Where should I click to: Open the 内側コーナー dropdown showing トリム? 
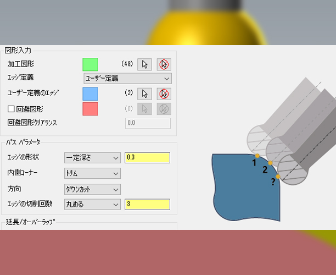(x=92, y=174)
